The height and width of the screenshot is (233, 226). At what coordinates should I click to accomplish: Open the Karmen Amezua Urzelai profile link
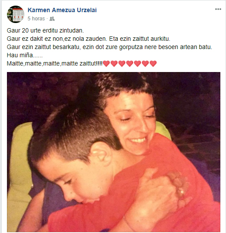(62, 10)
